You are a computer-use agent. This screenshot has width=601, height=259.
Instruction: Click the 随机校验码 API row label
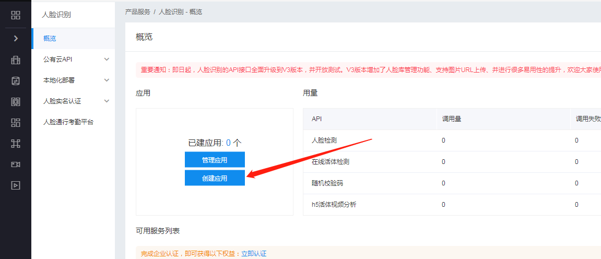point(327,183)
